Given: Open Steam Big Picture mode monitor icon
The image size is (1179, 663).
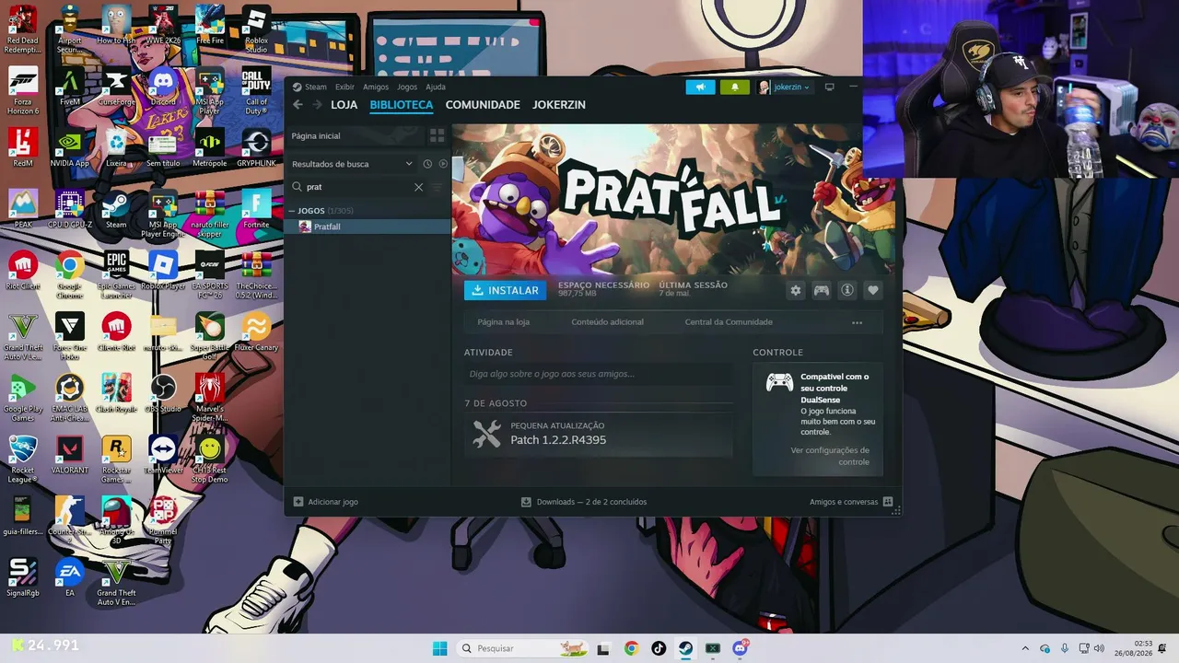Looking at the screenshot, I should (829, 87).
